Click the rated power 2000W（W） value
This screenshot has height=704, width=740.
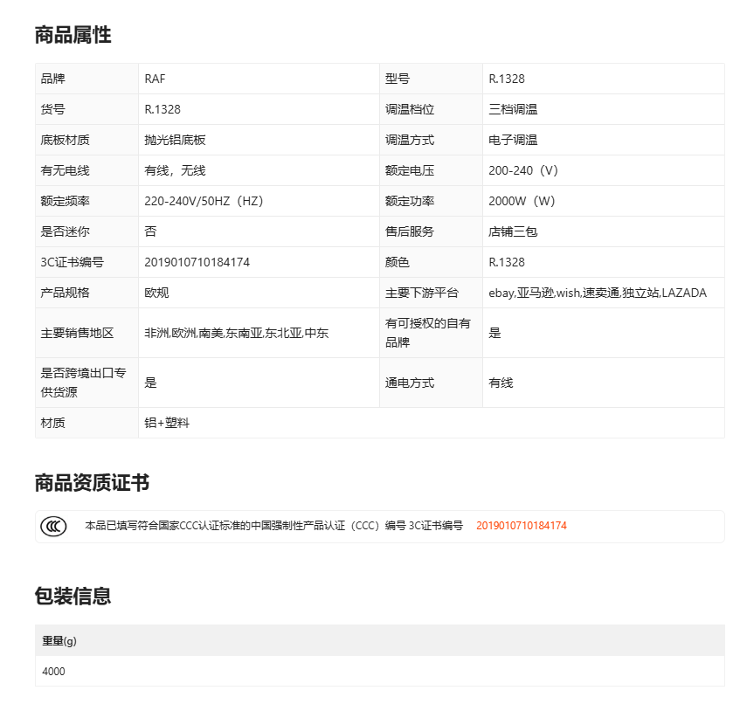522,201
